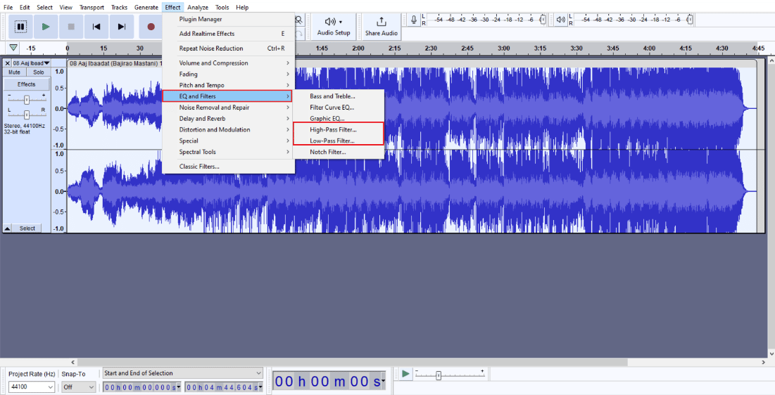Open the Tools menu
Viewport: 775px width, 395px height.
(222, 8)
